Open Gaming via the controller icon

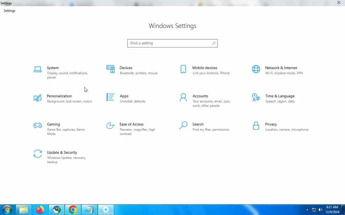tap(38, 126)
